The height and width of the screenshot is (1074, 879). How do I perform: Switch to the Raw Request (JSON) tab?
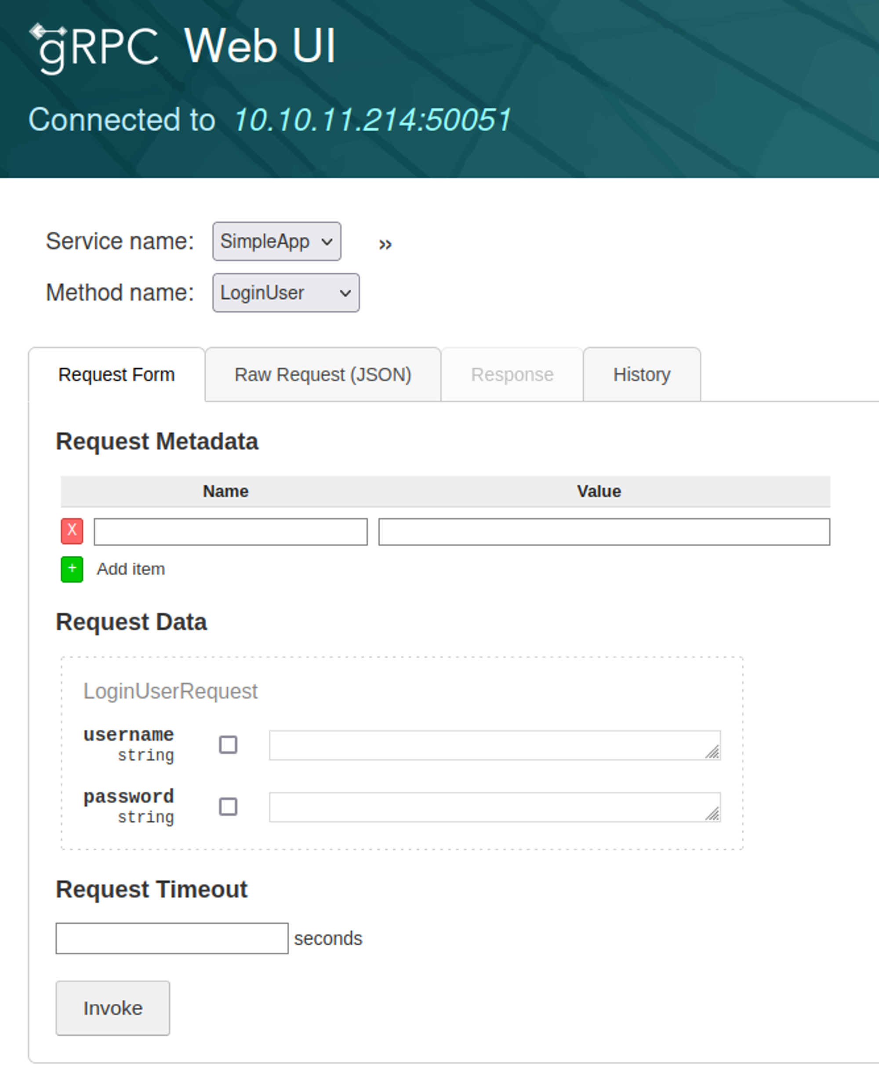323,374
